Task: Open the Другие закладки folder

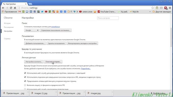Action: pyautogui.click(x=162, y=12)
